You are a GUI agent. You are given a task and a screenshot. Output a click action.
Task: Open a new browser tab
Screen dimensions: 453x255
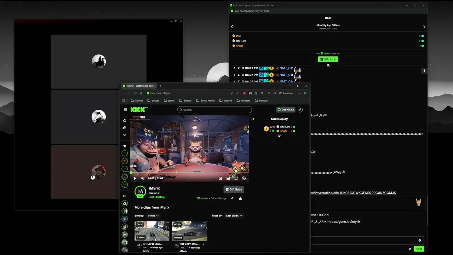[160, 86]
